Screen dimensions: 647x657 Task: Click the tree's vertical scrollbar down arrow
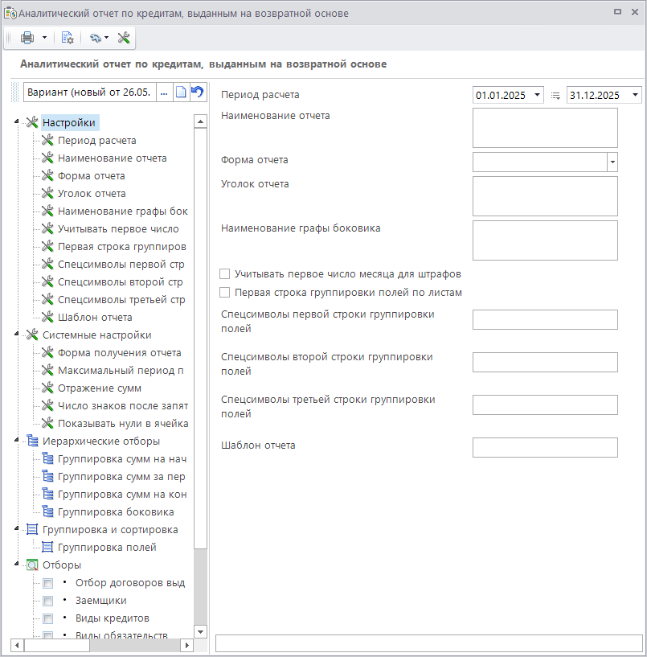click(x=200, y=632)
